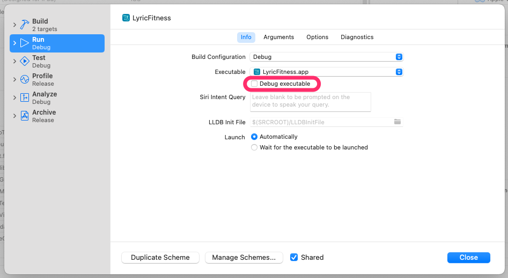Click the Duplicate Scheme button

pos(160,258)
